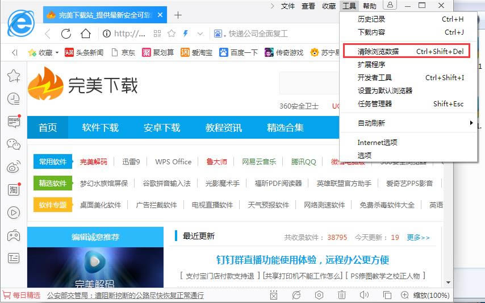This screenshot has width=485, height=303.
Task: Open the games controller sidebar icon
Action: pyautogui.click(x=14, y=235)
